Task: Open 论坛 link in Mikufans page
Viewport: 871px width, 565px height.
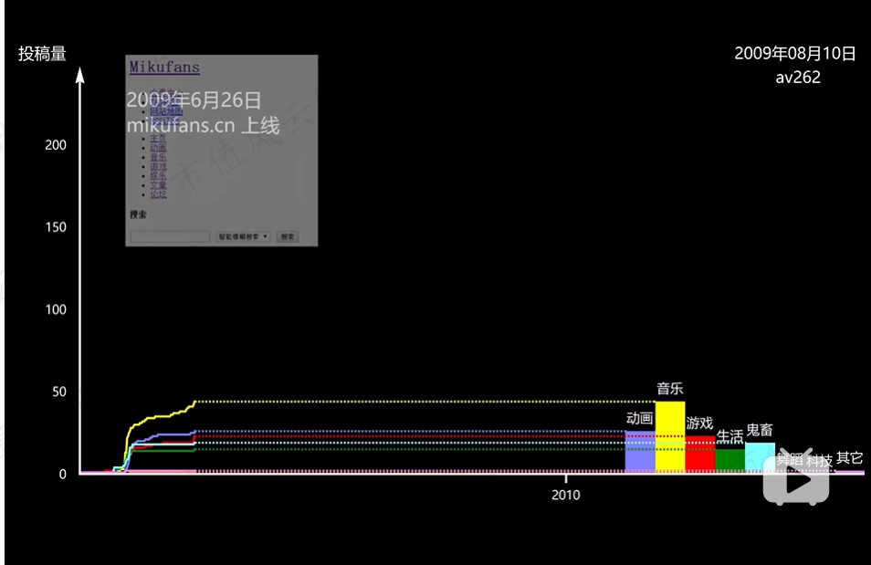Action: pyautogui.click(x=158, y=195)
